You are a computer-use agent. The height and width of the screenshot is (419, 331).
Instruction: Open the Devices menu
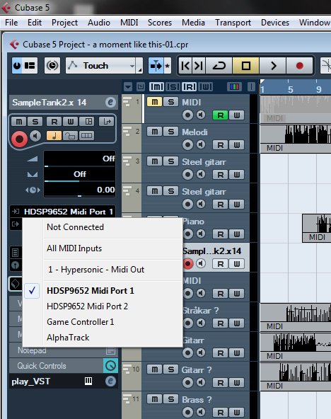275,23
